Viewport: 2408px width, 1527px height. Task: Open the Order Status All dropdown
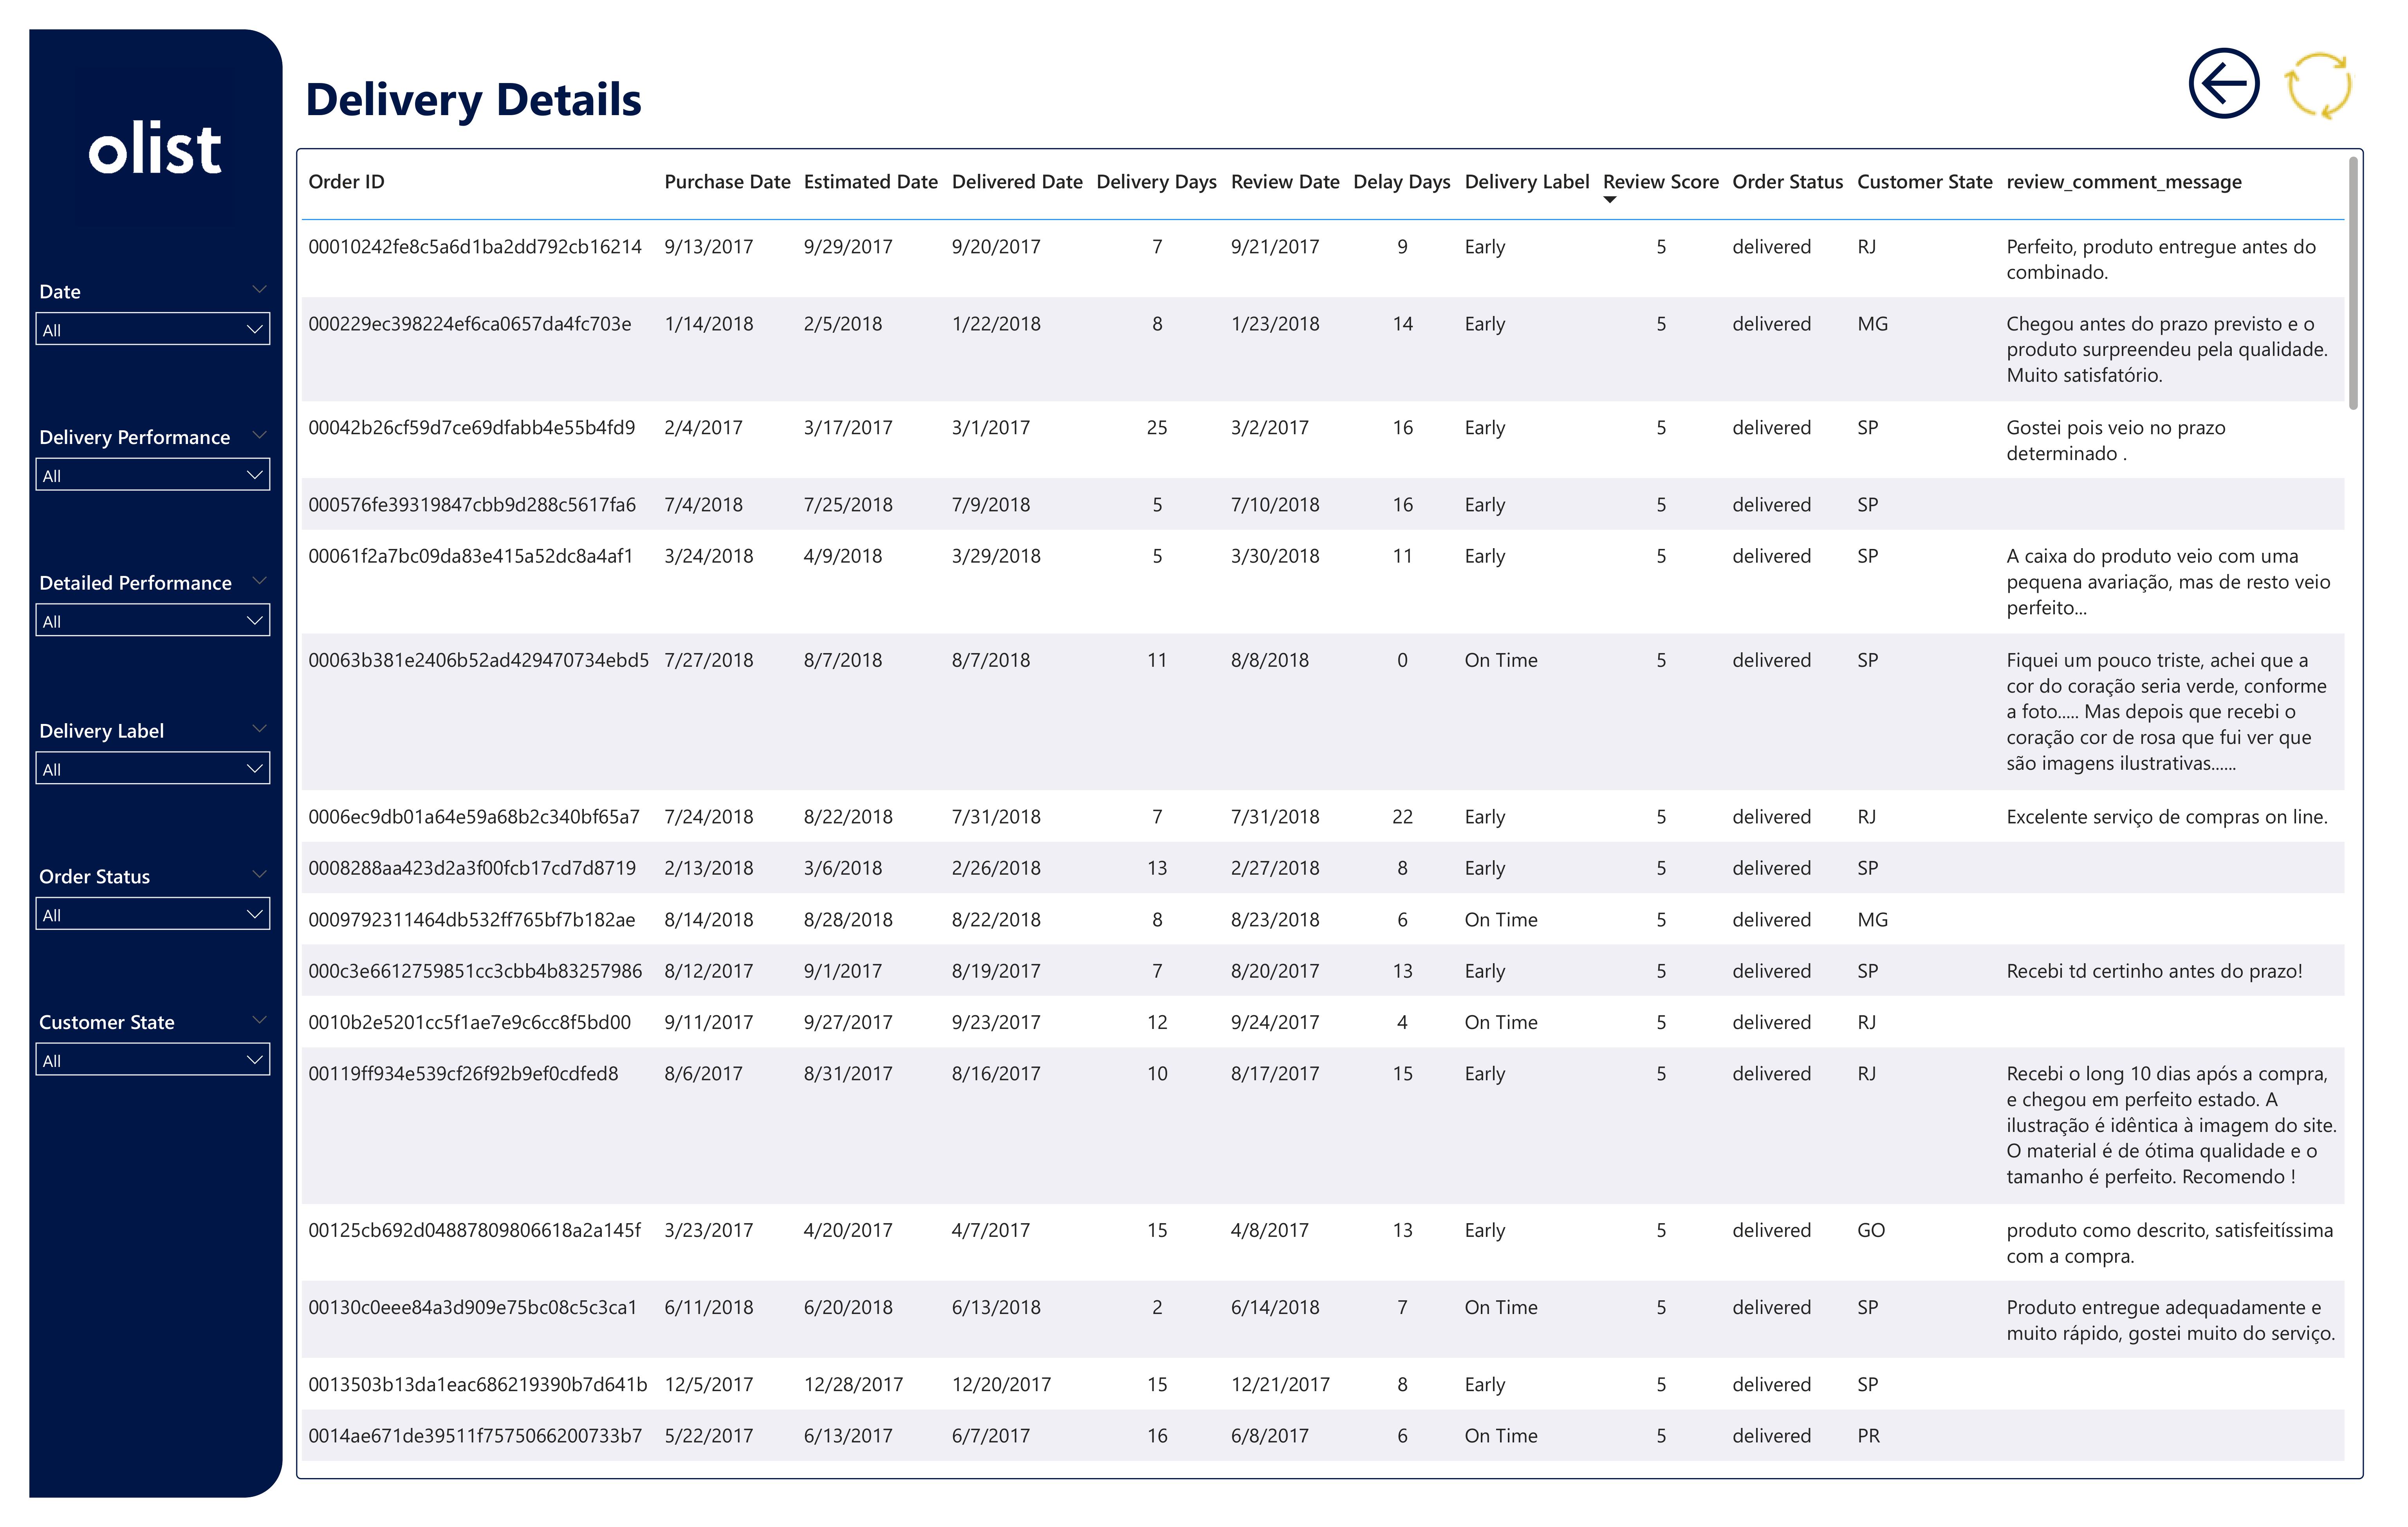click(153, 914)
